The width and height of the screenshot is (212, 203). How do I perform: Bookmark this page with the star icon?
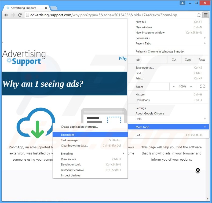click(x=199, y=15)
